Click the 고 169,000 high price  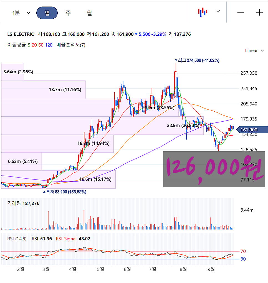pyautogui.click(x=74, y=34)
